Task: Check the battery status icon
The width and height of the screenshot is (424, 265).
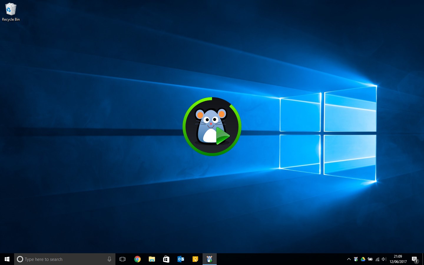Action: 370,259
